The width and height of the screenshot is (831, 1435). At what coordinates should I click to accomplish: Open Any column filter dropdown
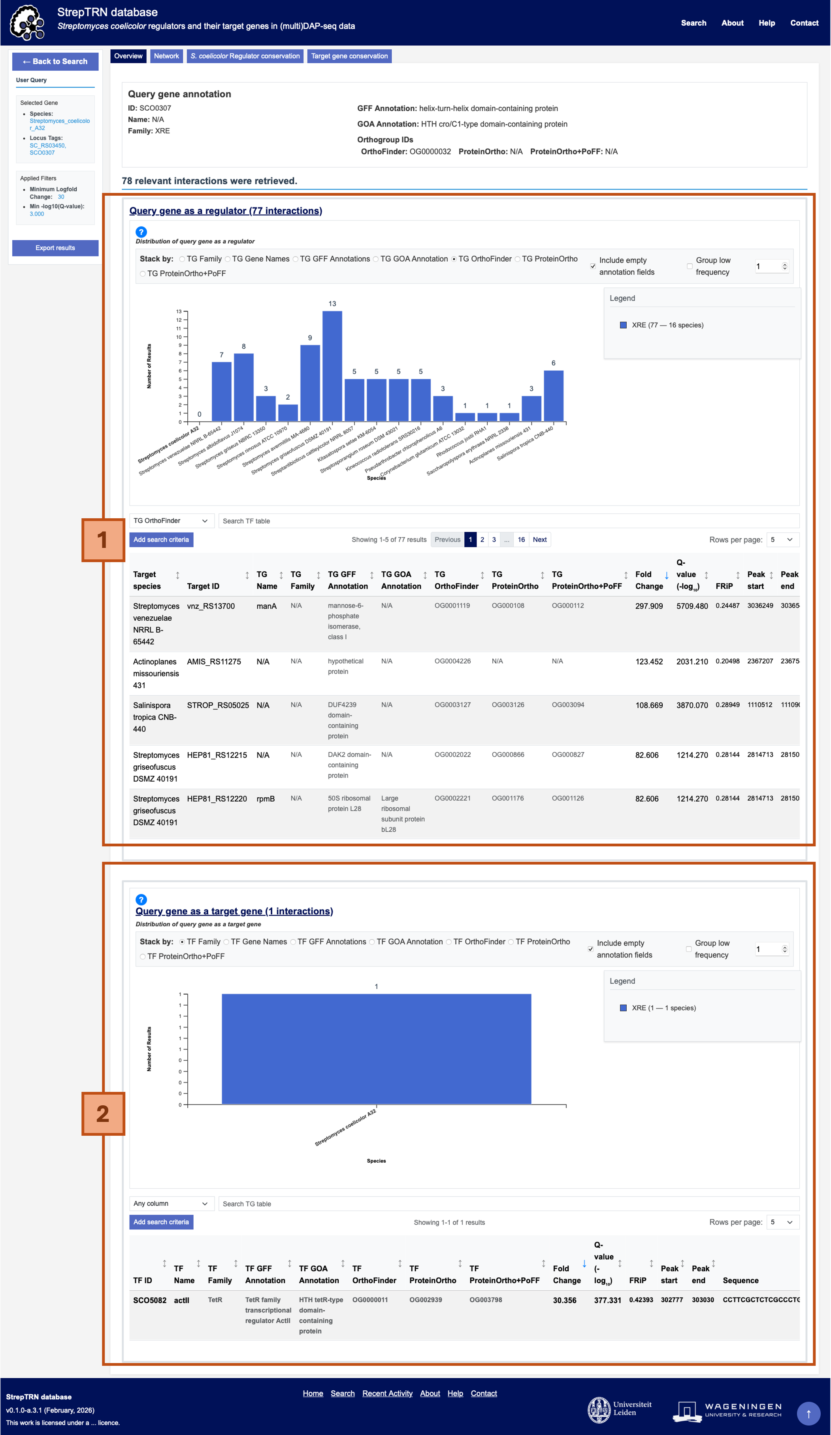172,1204
